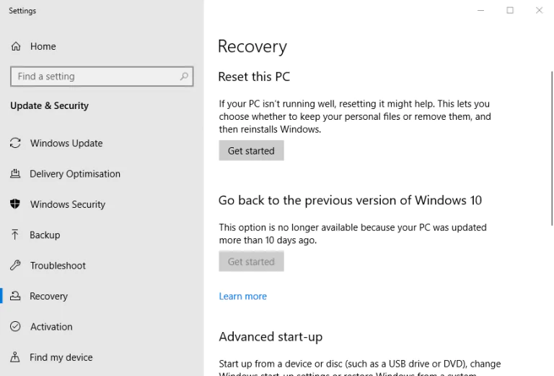Click the Delivery Optimisation icon

point(15,174)
